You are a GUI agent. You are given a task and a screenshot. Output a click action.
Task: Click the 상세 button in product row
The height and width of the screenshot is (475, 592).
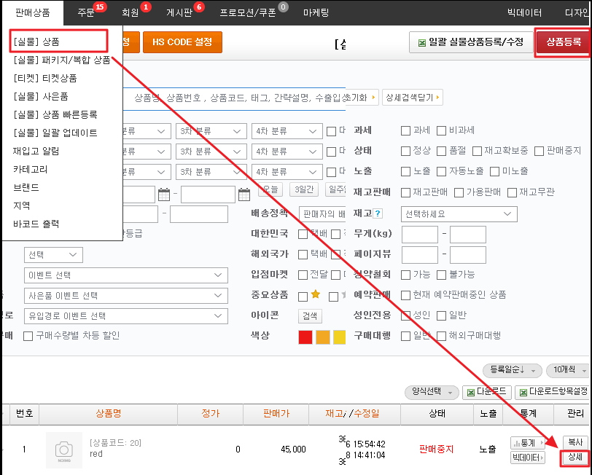tap(575, 458)
